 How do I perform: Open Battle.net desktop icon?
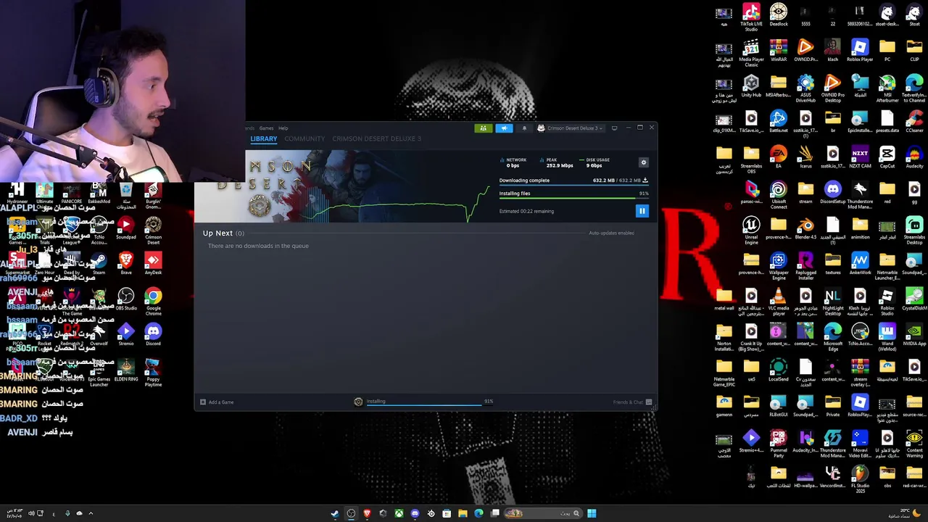[779, 123]
